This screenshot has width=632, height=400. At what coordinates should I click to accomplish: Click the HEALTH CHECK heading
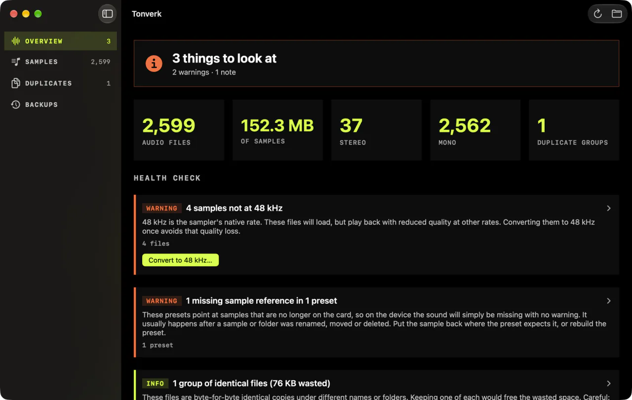[167, 178]
